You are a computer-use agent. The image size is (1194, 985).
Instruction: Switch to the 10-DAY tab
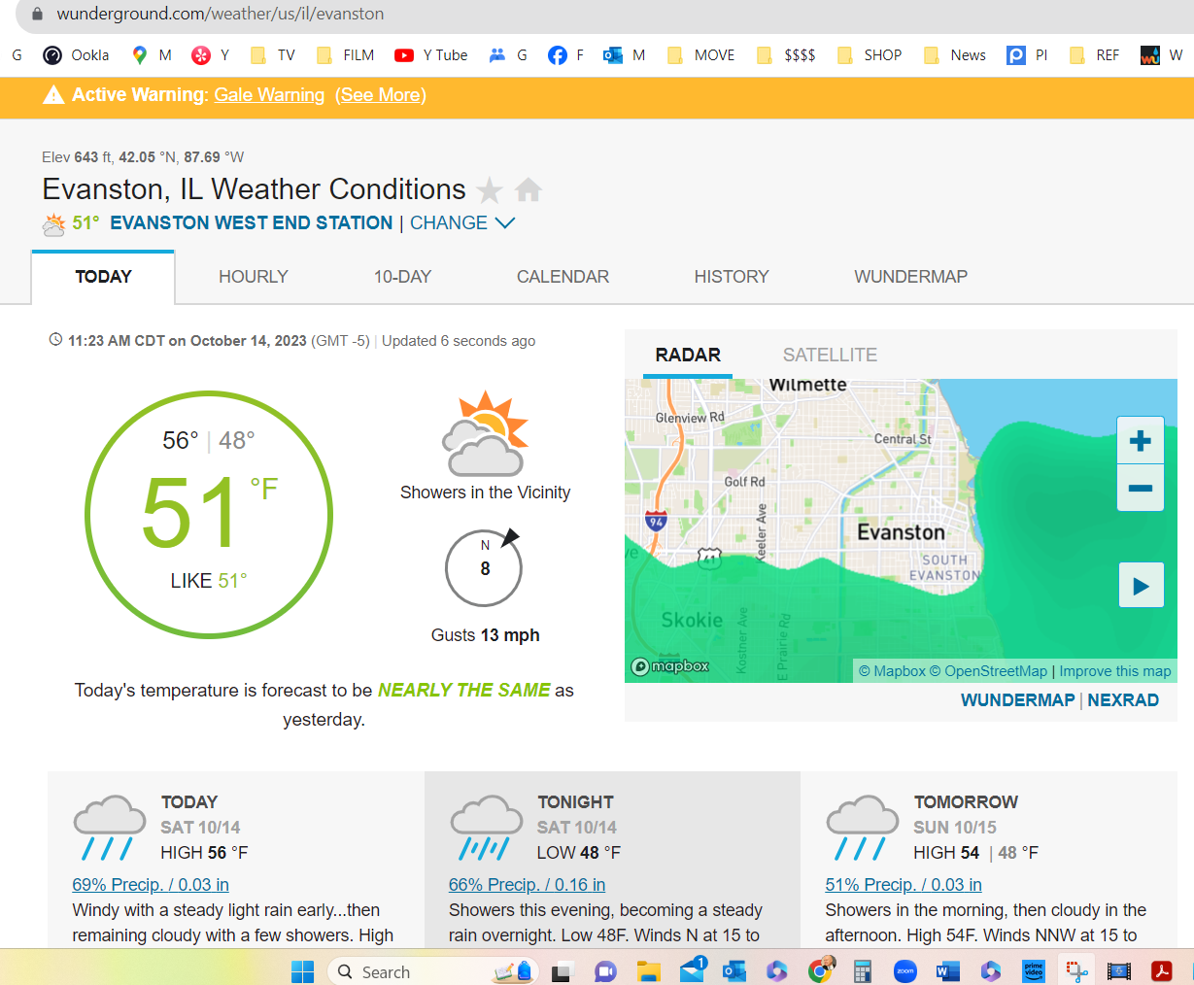(402, 277)
